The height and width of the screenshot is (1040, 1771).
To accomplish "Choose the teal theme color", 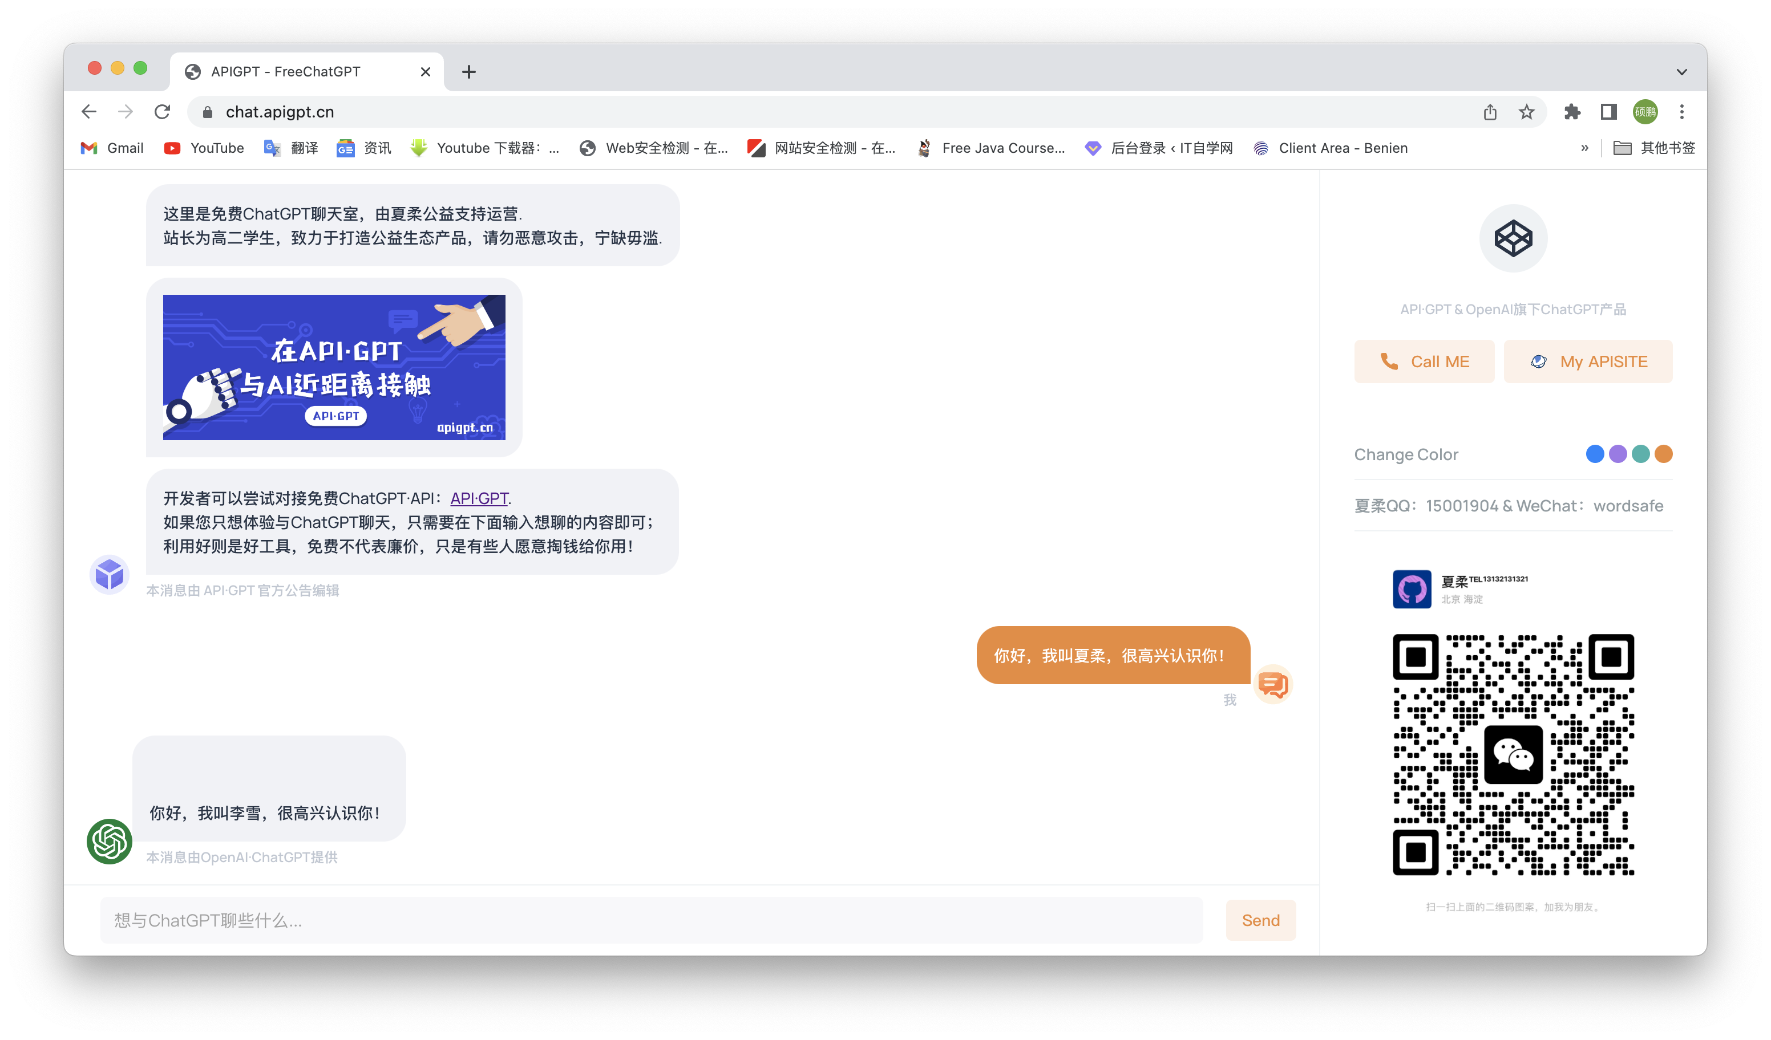I will pyautogui.click(x=1641, y=454).
